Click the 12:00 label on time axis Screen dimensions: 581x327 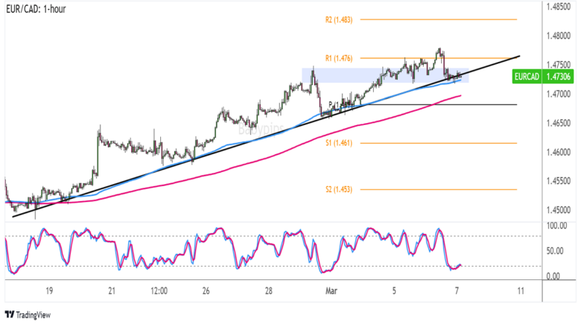pos(159,291)
